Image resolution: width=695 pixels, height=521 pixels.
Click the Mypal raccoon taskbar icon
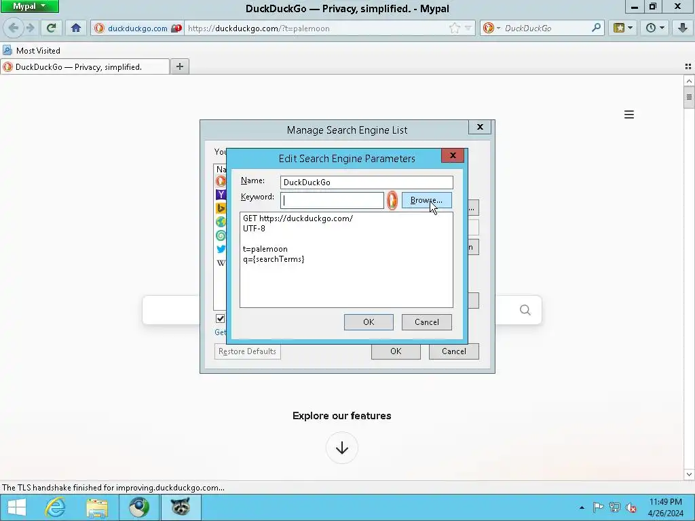[181, 507]
